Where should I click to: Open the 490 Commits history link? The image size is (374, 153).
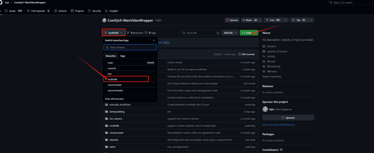coord(247,54)
